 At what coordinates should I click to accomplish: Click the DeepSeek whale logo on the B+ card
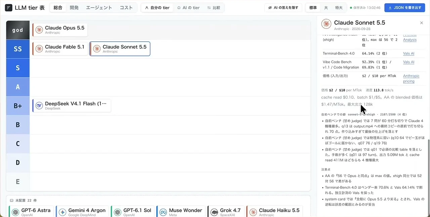point(39,106)
